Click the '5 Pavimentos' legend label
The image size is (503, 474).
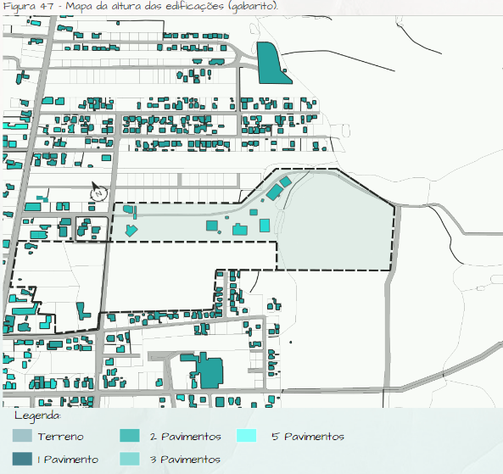(x=308, y=437)
